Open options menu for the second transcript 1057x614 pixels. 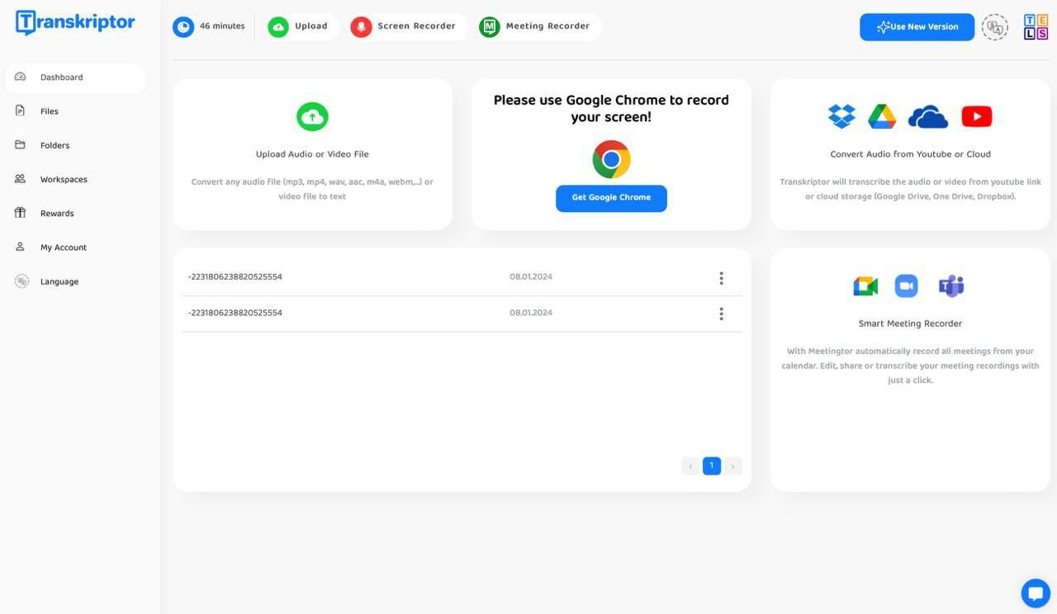720,313
